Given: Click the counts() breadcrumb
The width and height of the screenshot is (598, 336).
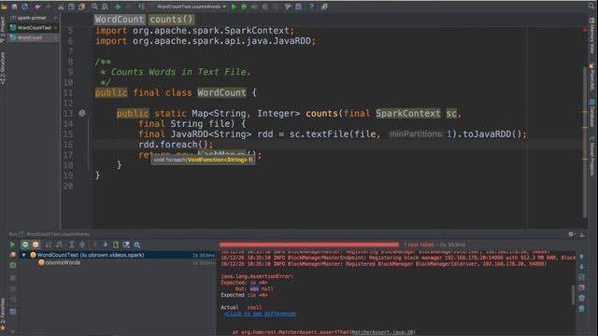Looking at the screenshot, I should tap(171, 20).
